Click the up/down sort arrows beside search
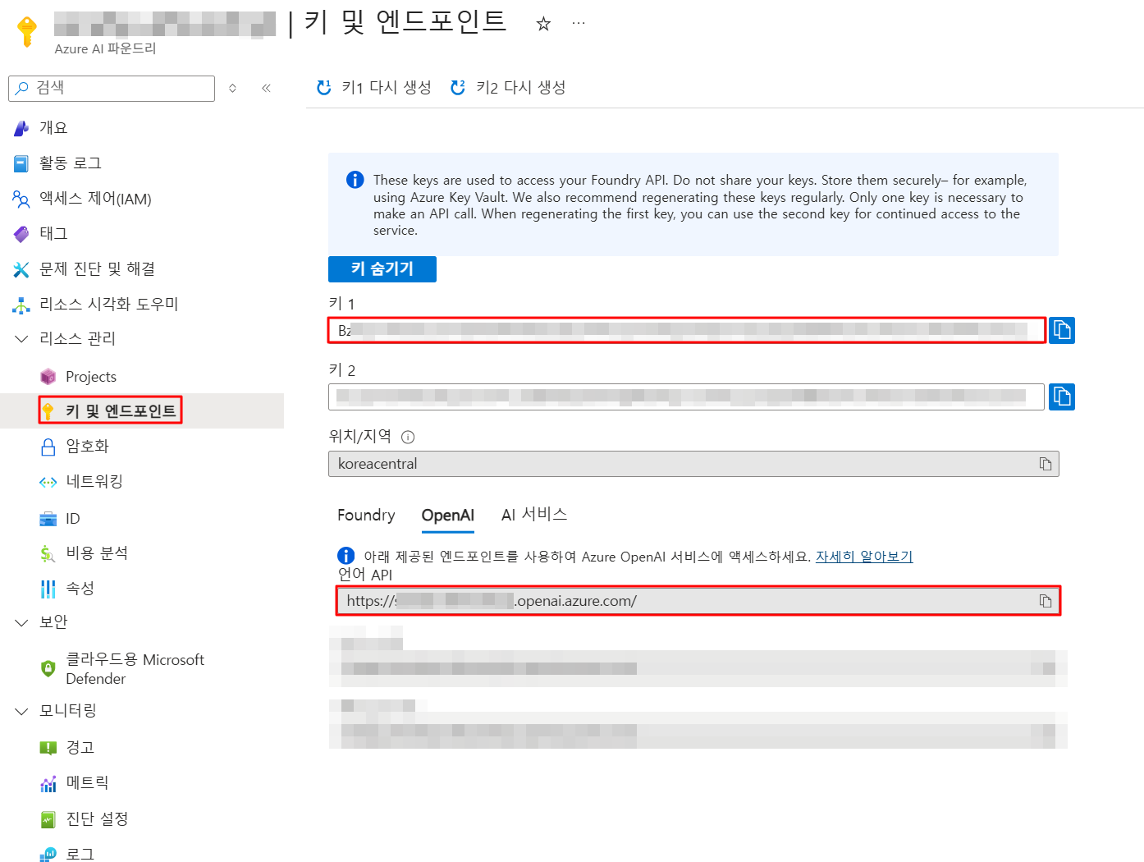The image size is (1144, 862). pos(233,88)
